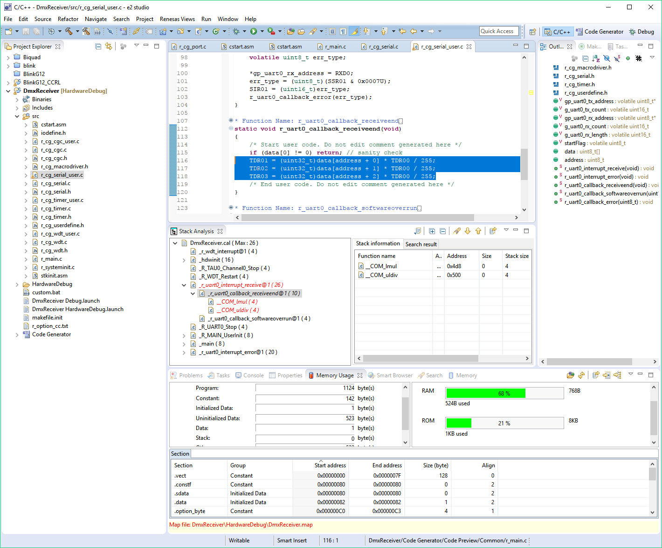Click Collapse All icon in Project Explorer
Image resolution: width=662 pixels, height=548 pixels.
(x=98, y=46)
